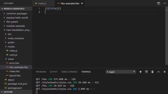The width and height of the screenshot is (168, 94).
Task: Expand the node_modules folder
Action: [x=16, y=38]
